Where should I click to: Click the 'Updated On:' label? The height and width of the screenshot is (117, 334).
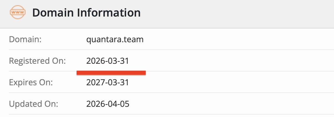click(33, 104)
